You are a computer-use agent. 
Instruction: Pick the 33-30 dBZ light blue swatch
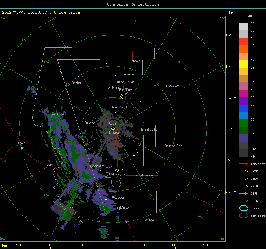coord(244,115)
